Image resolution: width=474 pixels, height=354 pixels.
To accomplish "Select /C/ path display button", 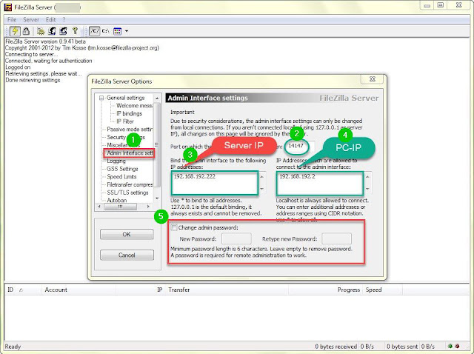I will 95,31.
